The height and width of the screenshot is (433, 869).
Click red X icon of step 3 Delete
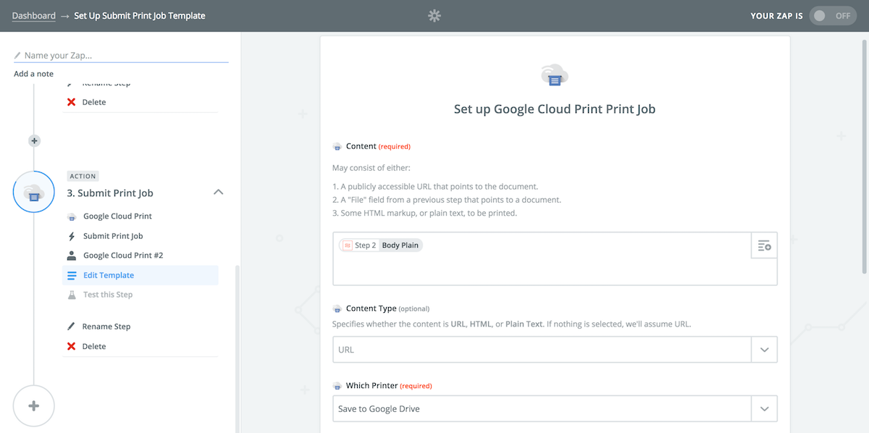click(71, 346)
